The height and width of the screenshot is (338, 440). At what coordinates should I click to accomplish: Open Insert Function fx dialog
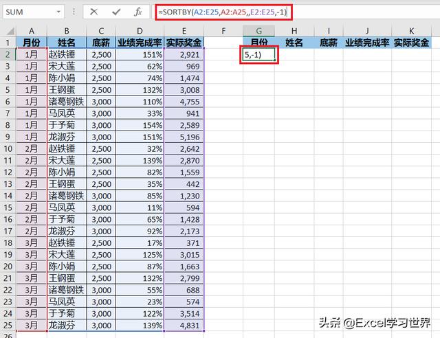(137, 12)
